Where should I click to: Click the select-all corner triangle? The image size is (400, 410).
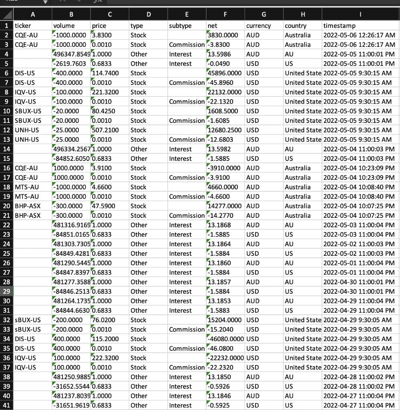point(6,14)
